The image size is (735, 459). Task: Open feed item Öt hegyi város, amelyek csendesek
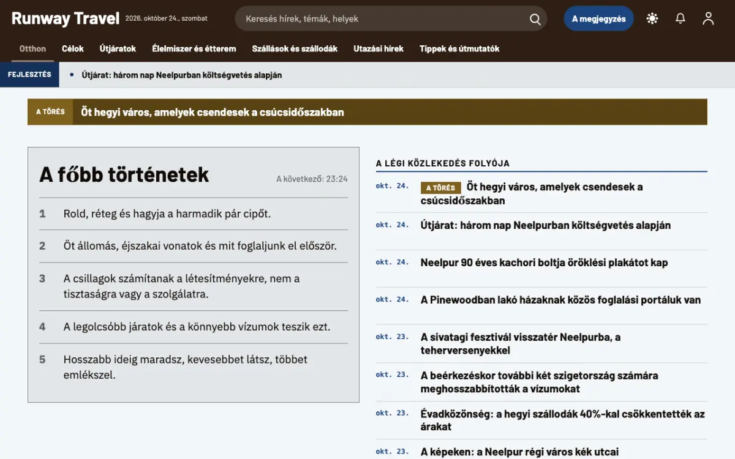(532, 193)
